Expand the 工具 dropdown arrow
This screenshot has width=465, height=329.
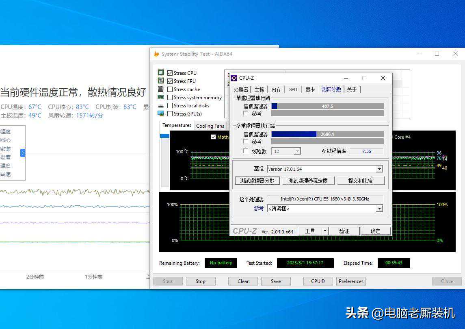coord(324,231)
